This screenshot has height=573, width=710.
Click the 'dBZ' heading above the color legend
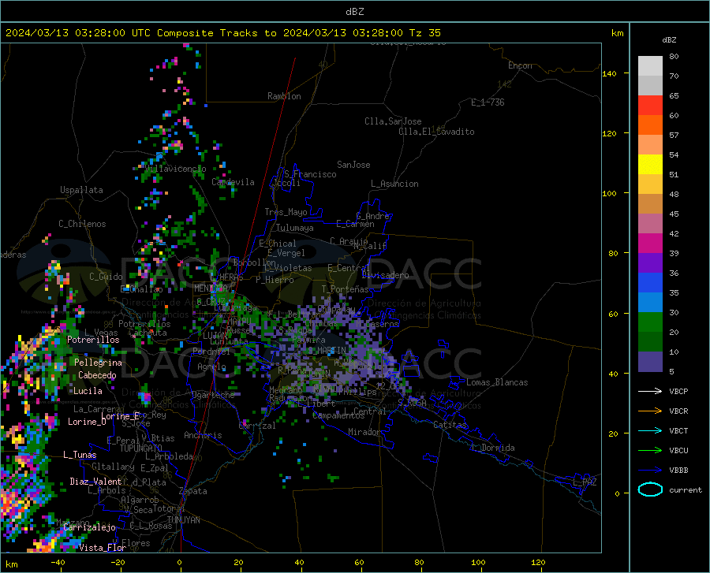669,39
